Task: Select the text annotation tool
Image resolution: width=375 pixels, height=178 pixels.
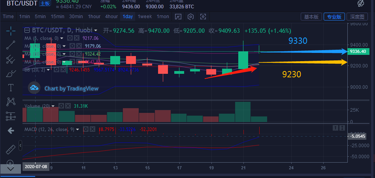Action: click(x=11, y=88)
